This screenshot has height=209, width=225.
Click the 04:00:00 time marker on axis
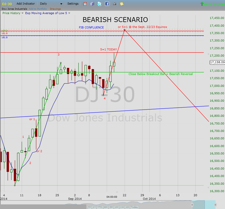click(x=112, y=197)
